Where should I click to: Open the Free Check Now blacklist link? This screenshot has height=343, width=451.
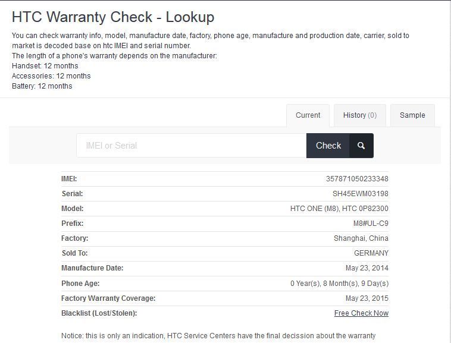click(x=361, y=313)
